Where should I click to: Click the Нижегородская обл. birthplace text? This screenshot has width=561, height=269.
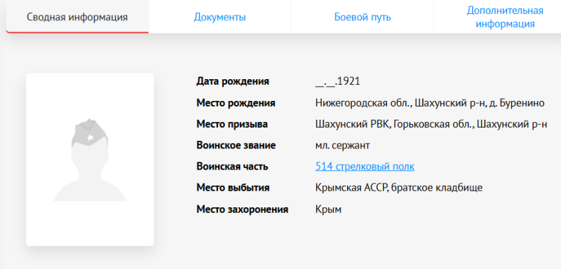coord(430,103)
